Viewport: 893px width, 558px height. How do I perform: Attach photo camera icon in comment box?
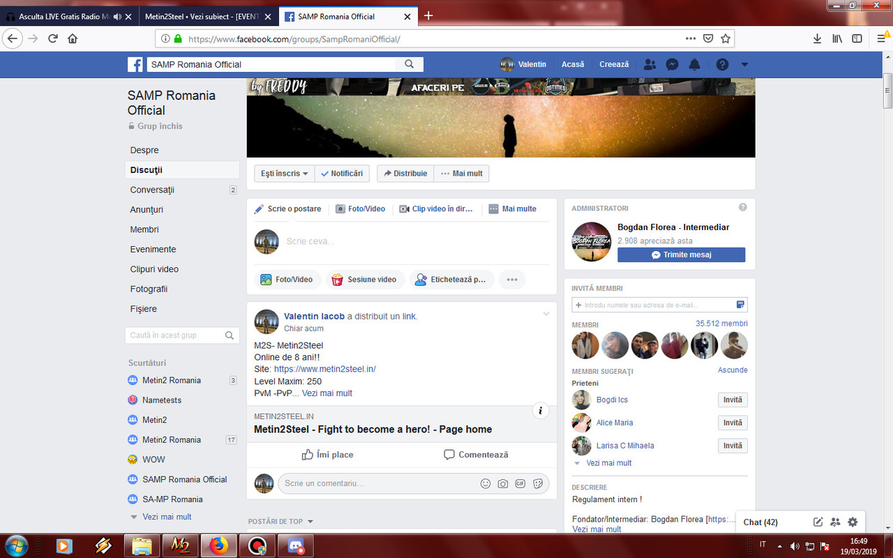tap(503, 483)
